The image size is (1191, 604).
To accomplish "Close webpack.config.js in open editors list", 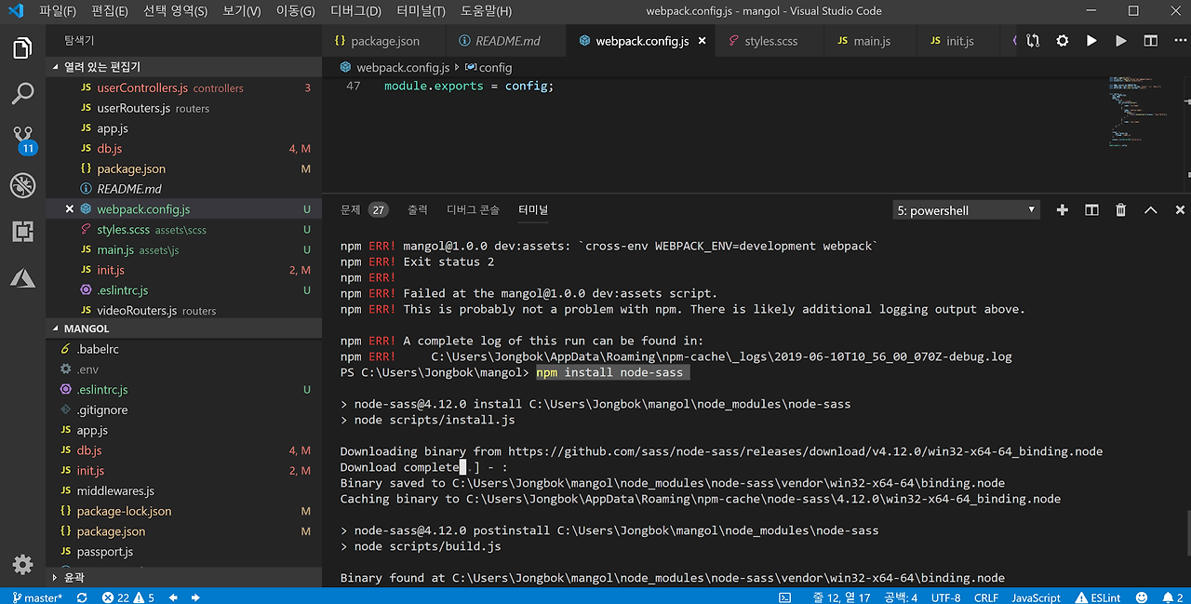I will click(x=70, y=209).
